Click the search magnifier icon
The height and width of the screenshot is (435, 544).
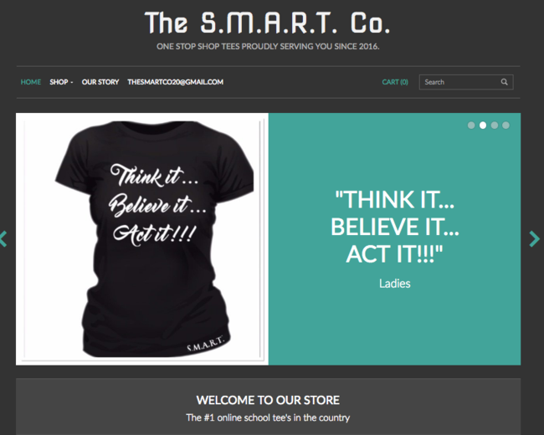(504, 82)
